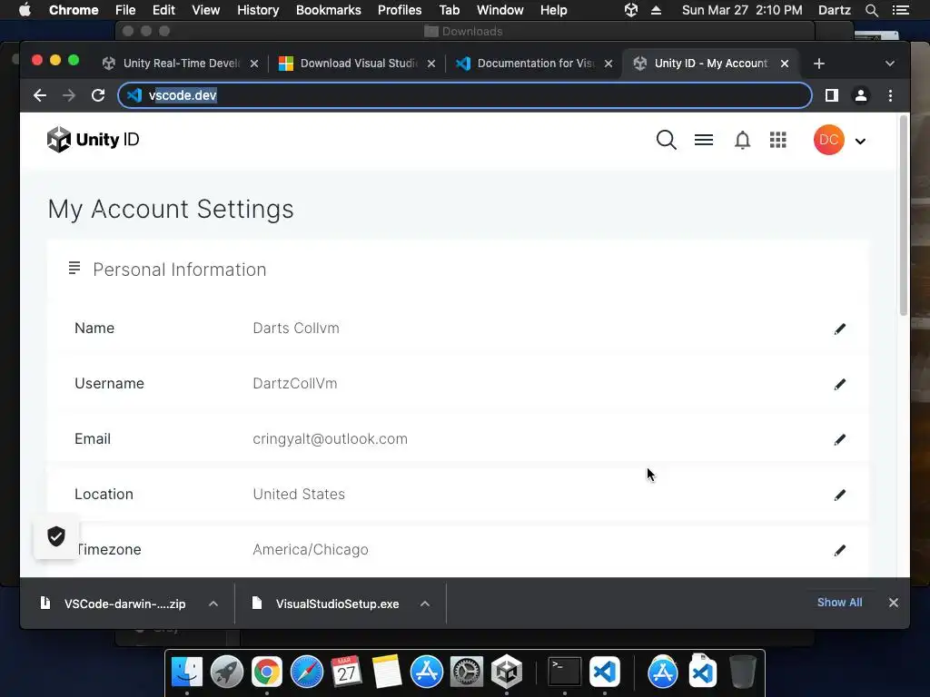Open Terminal from the Dock
This screenshot has height=697, width=930.
(x=564, y=672)
